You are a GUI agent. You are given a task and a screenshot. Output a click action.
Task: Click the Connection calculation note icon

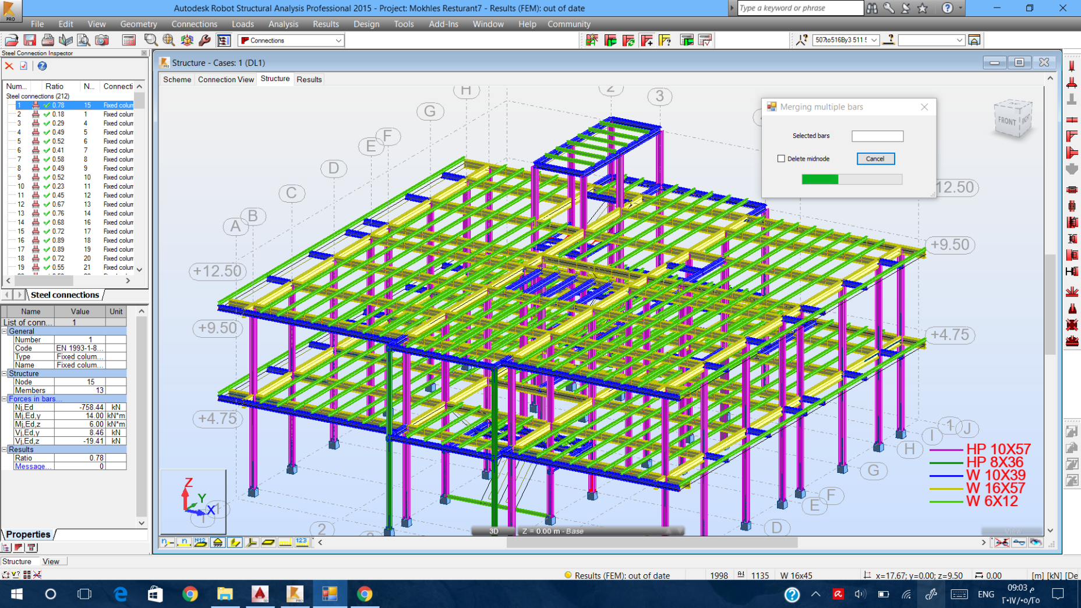(x=686, y=40)
